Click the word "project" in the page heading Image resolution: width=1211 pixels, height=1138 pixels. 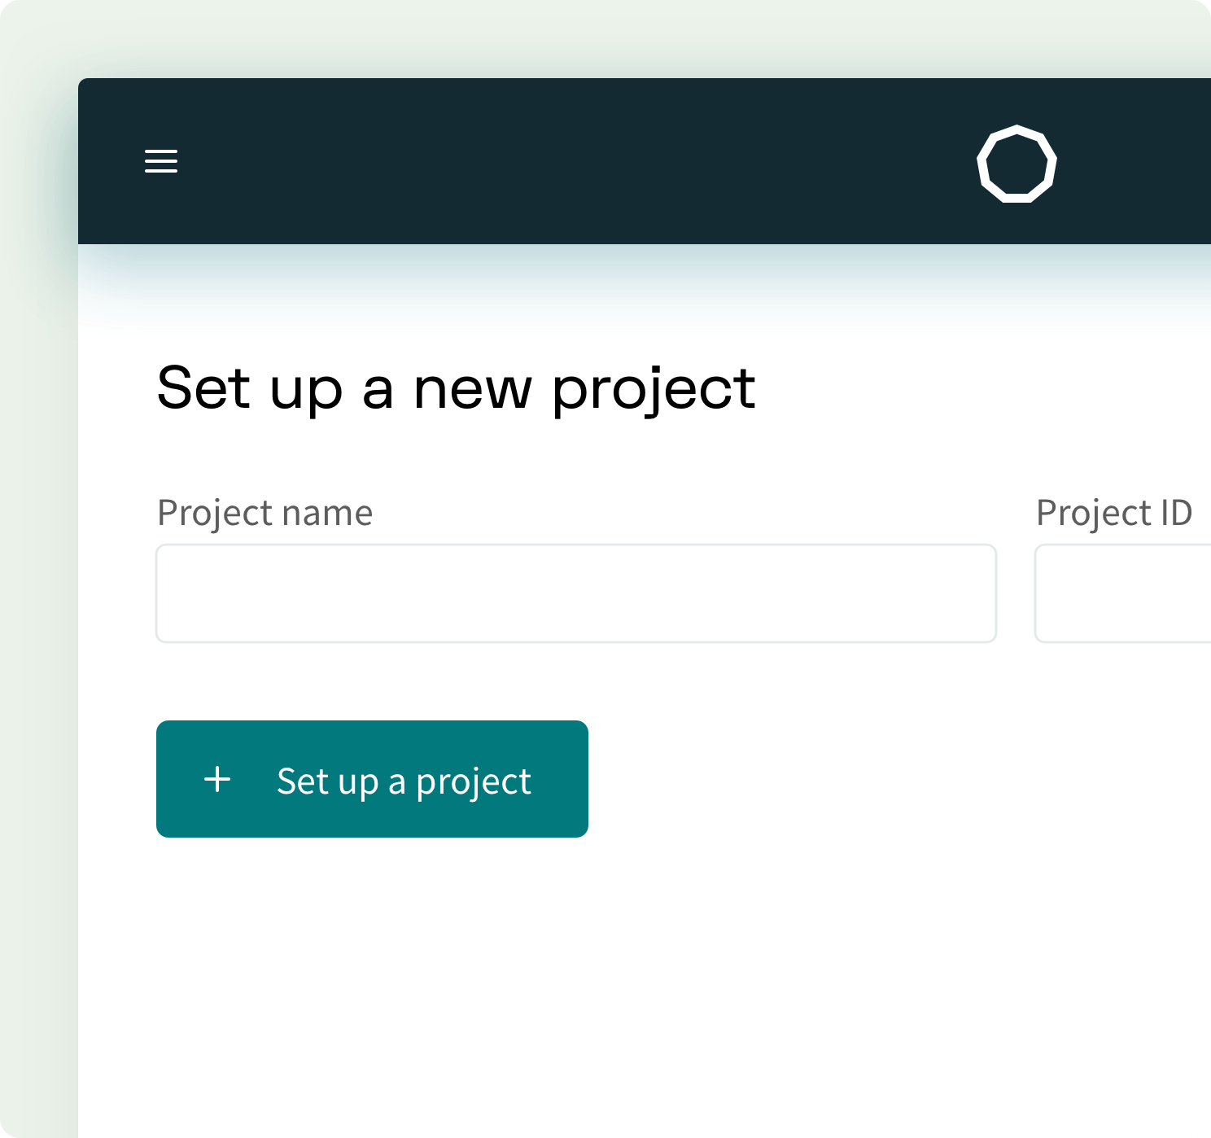coord(654,389)
